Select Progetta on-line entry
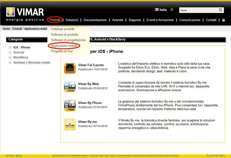The image size is (231, 158). point(62,51)
